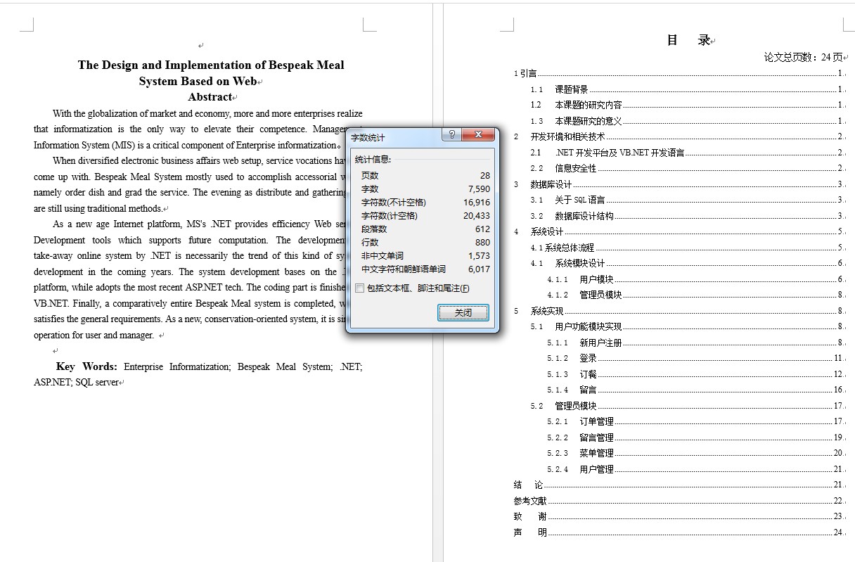Click contents entry 5.2.2 留言管理
Viewport: 855px width, 562px height.
[x=695, y=438]
